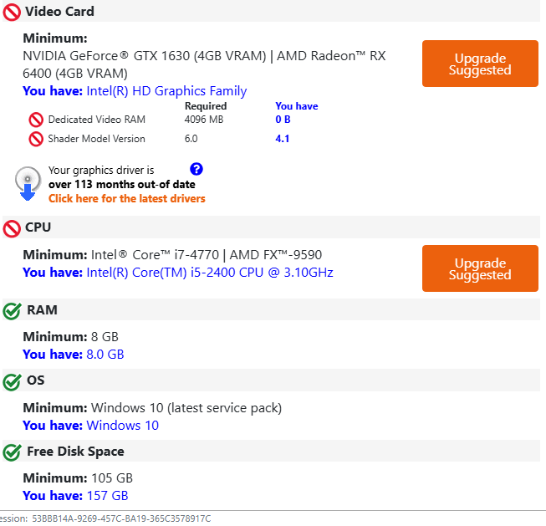
Task: Click the Shader Model Version label
Action: (96, 139)
